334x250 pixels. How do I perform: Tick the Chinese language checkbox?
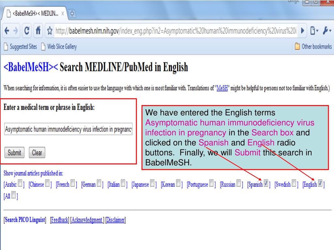47,183
